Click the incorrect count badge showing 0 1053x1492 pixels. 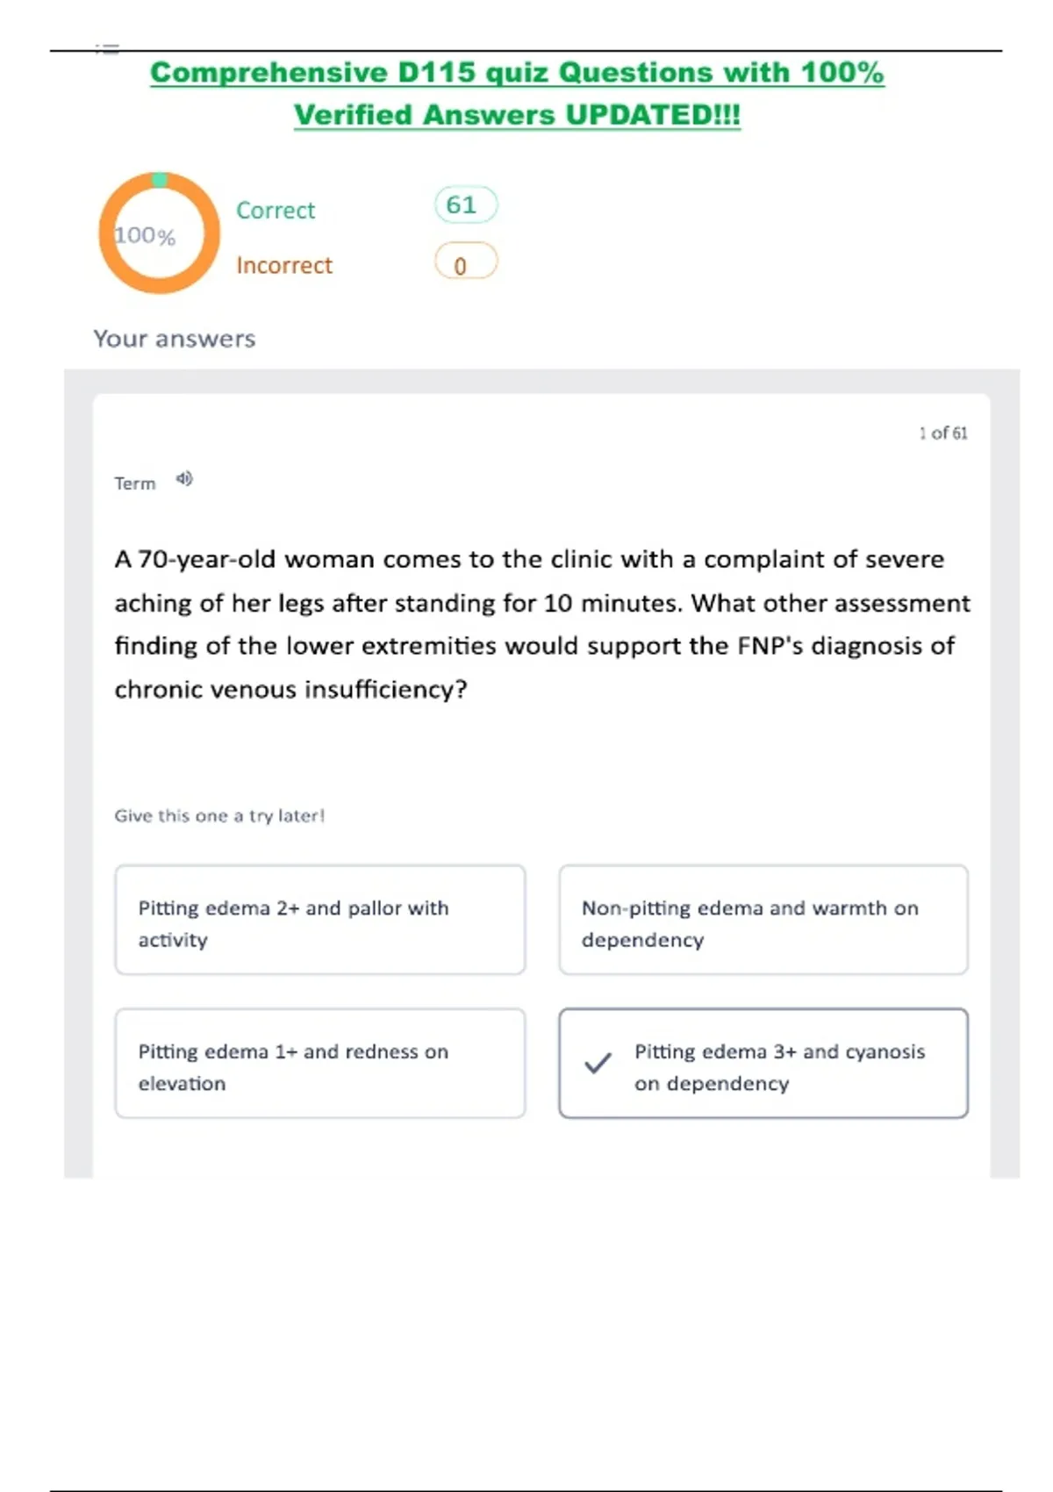(465, 262)
